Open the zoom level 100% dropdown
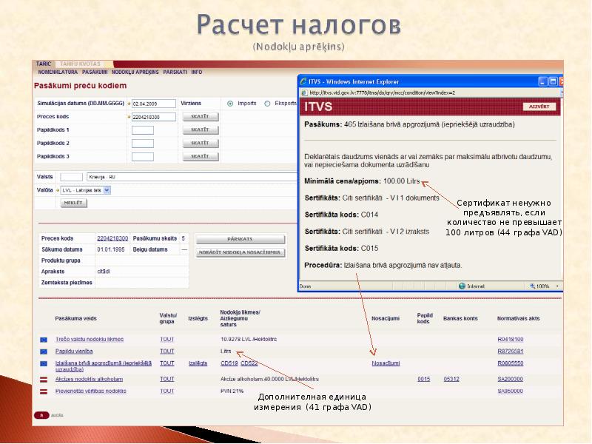The width and height of the screenshot is (592, 444). pyautogui.click(x=556, y=286)
